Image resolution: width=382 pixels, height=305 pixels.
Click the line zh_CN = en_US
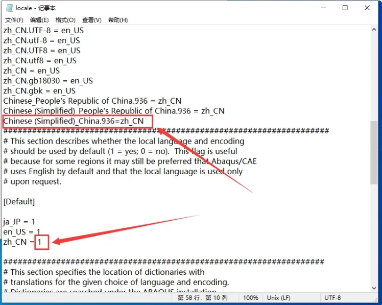(x=32, y=71)
